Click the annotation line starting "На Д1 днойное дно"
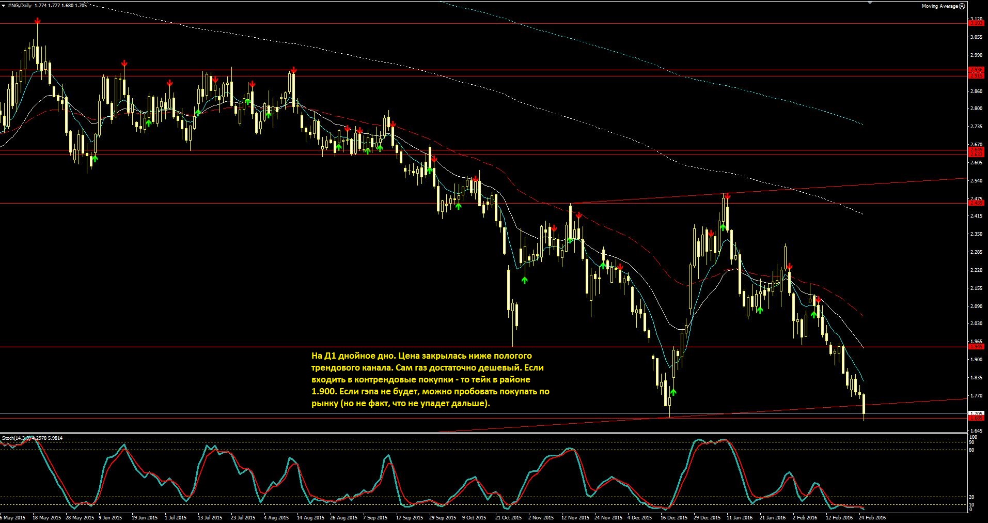Viewport: 988px width, 523px height. click(x=421, y=356)
